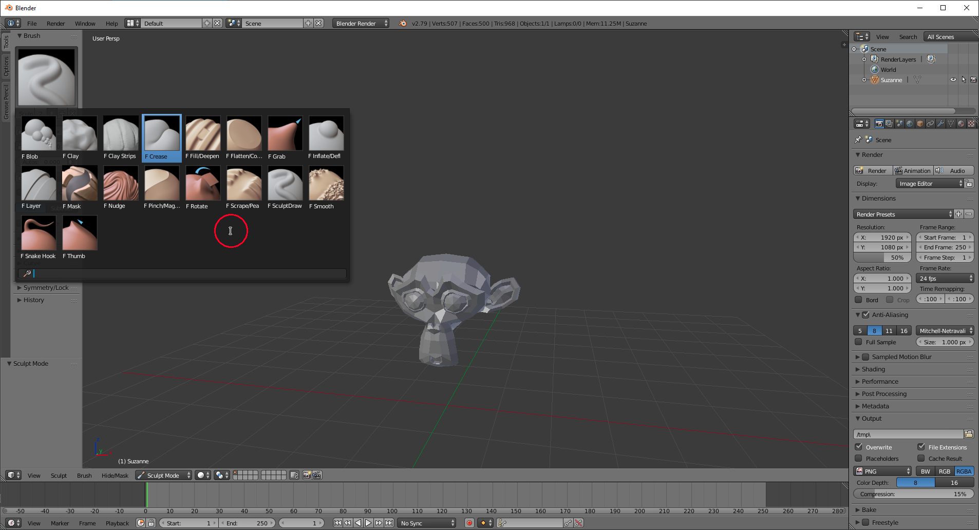Viewport: 979px width, 530px height.
Task: Open the top Render menu
Action: tap(55, 23)
